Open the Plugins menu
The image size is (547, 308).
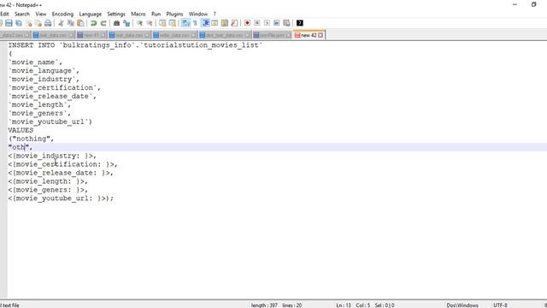(174, 14)
